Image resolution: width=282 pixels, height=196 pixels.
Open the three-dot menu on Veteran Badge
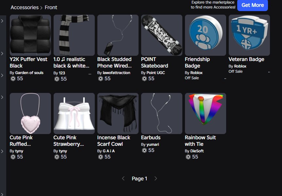(269, 72)
